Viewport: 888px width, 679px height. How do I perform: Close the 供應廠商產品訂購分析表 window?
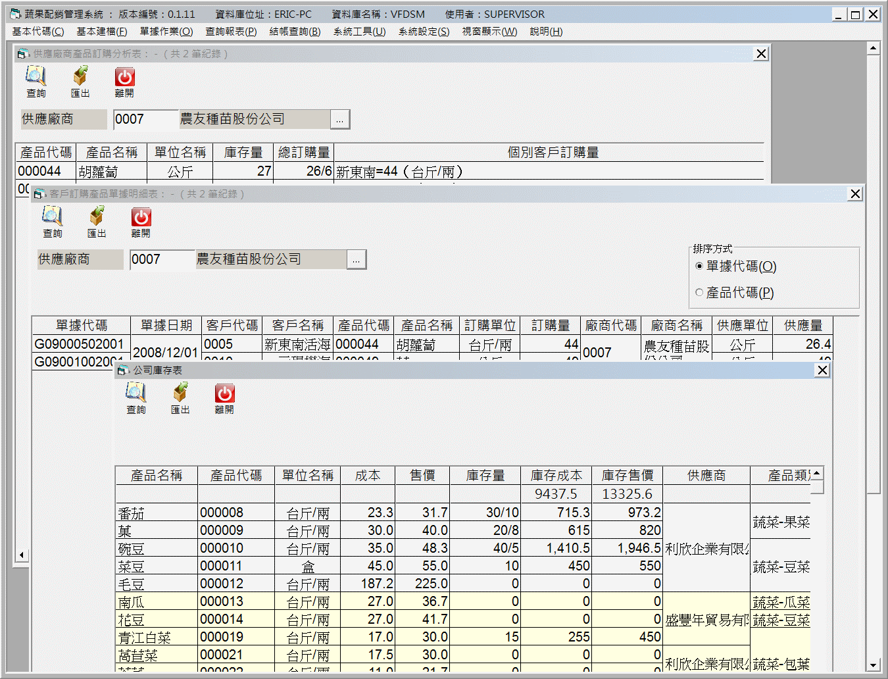point(761,54)
